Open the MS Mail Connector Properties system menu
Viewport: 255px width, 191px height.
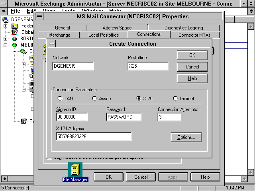[x=39, y=16]
